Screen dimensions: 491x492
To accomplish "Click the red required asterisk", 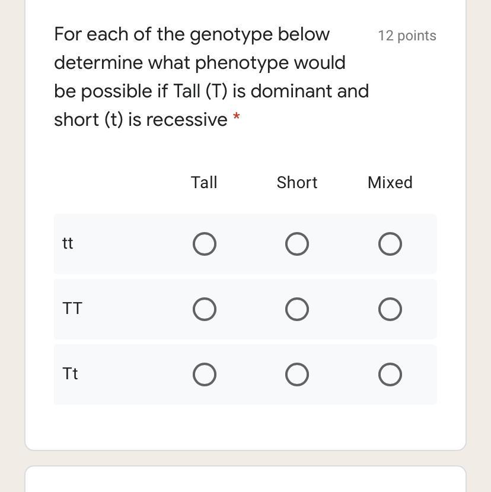I will point(237,117).
